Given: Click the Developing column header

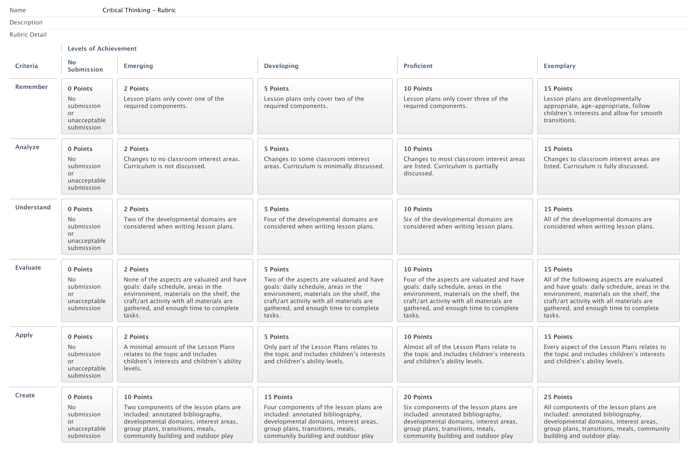Looking at the screenshot, I should pos(281,66).
